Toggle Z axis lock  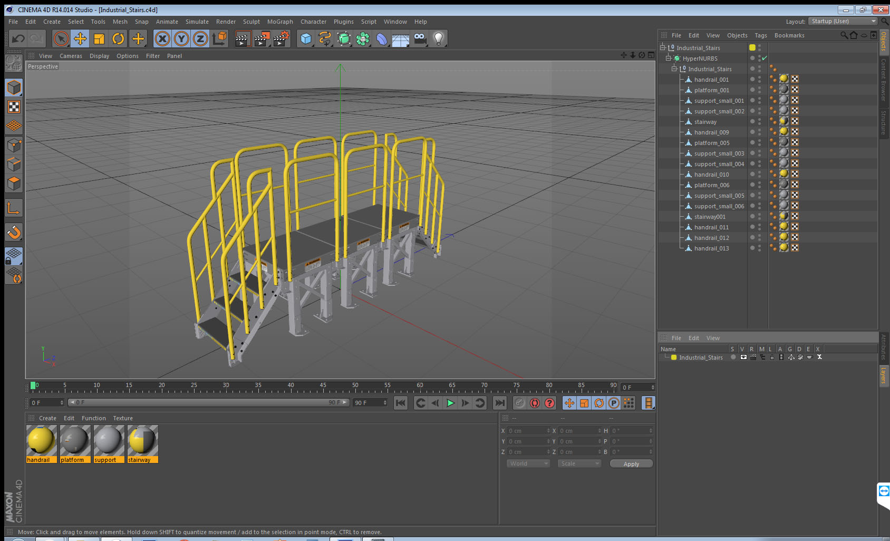pos(200,38)
